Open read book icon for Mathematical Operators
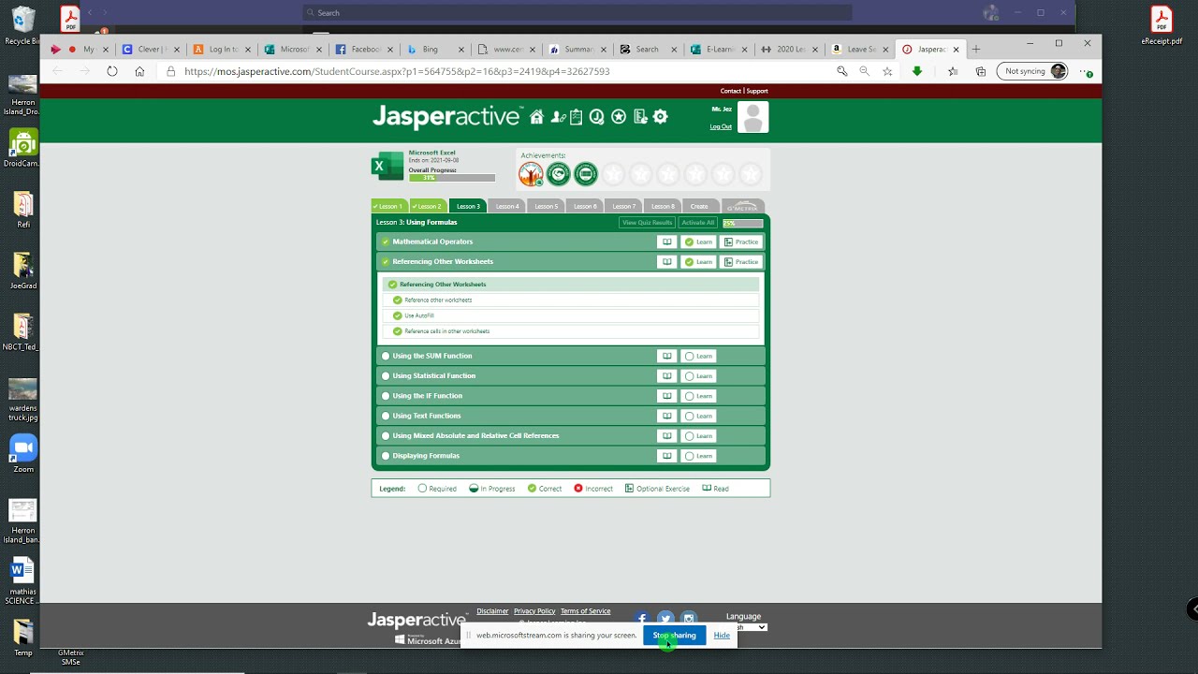1198x674 pixels. 666,242
